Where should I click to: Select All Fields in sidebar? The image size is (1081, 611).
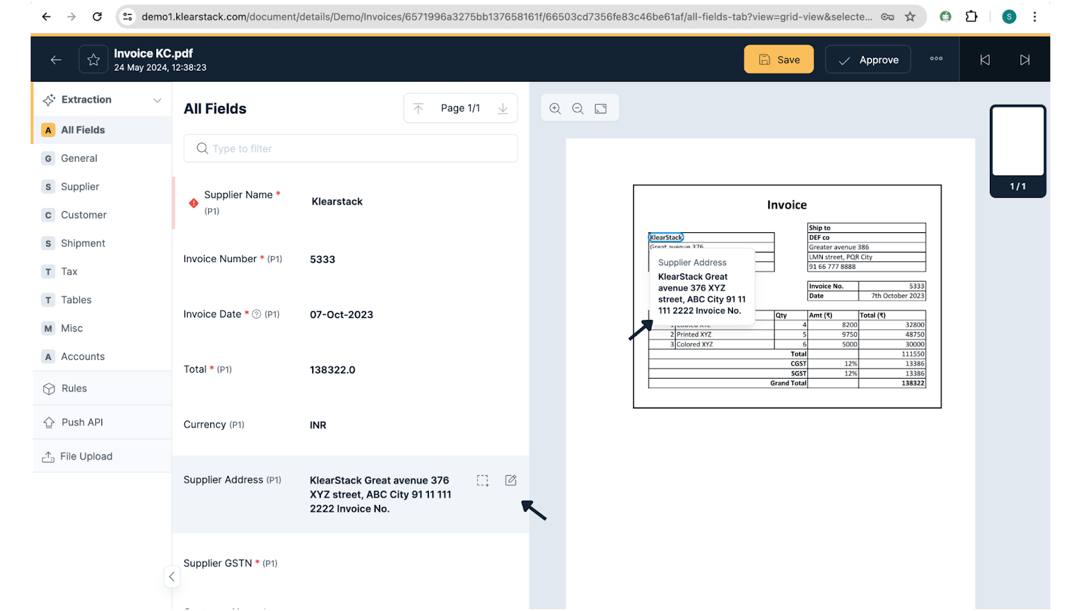tap(102, 130)
